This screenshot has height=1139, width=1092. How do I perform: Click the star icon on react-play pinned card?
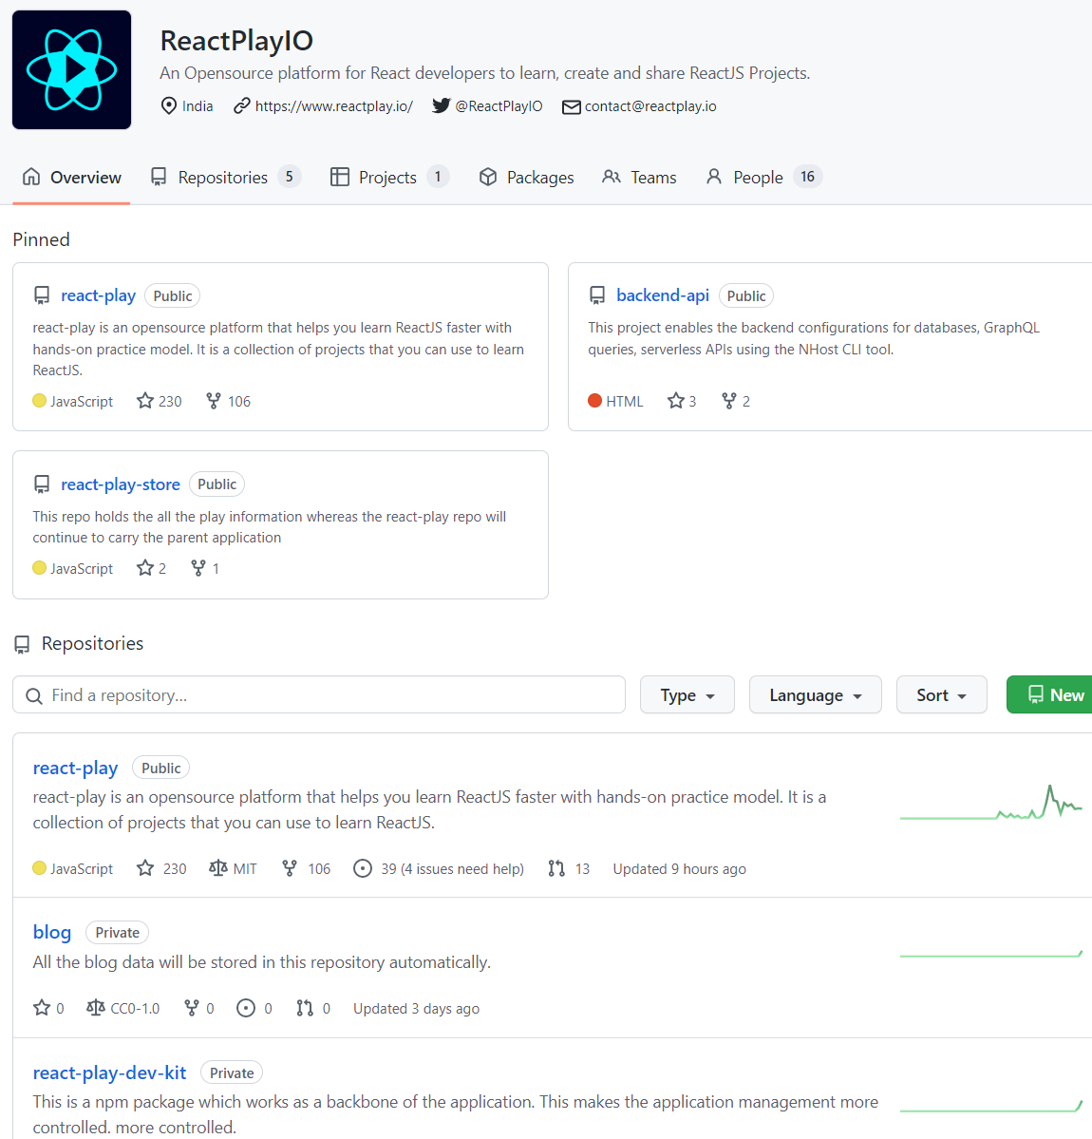point(146,400)
